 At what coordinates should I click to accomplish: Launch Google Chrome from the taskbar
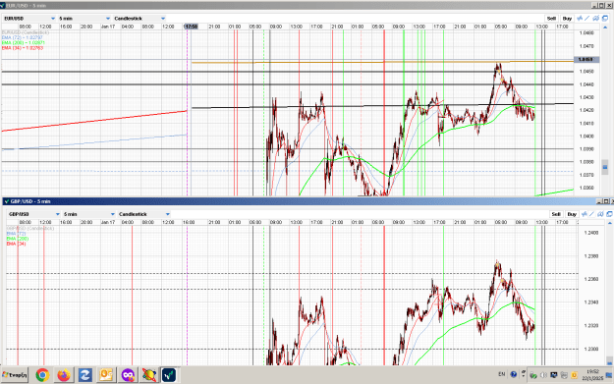(x=42, y=375)
